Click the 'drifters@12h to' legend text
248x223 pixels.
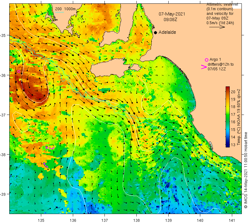point(221,64)
